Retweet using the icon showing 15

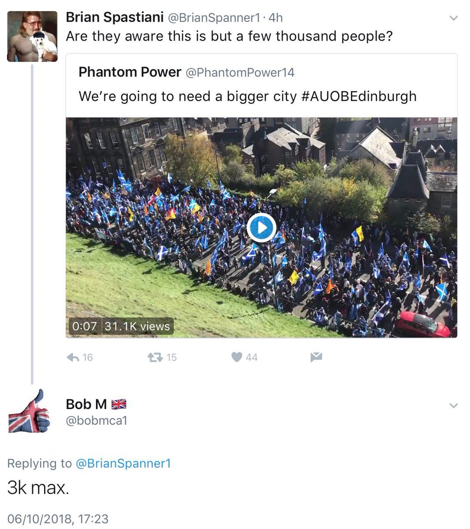(x=155, y=357)
